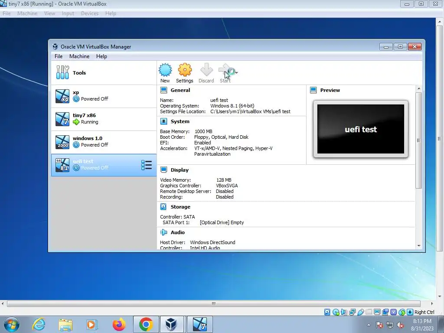Click the System section chip icon

coord(163,121)
